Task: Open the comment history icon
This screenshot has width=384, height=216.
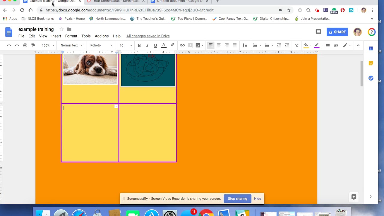Action: [x=318, y=32]
